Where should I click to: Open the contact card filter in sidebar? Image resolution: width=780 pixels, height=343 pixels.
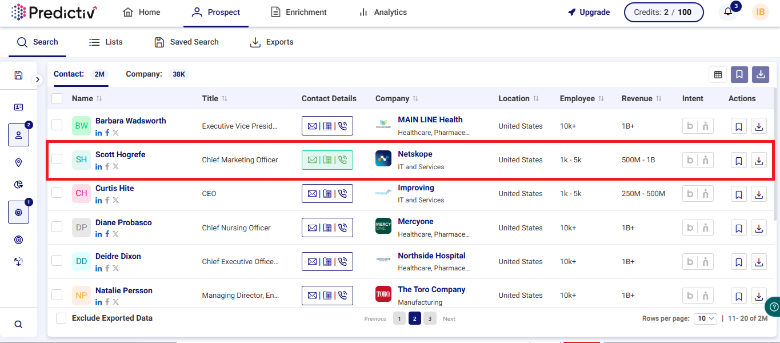click(x=18, y=107)
